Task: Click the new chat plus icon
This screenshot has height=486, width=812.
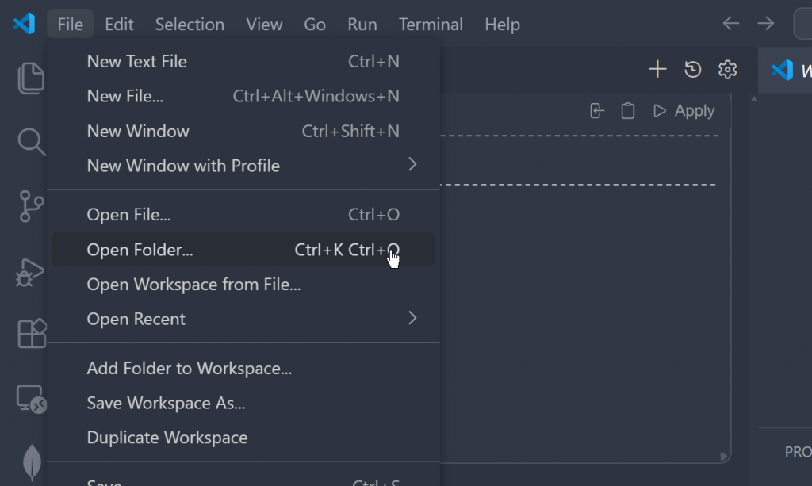Action: click(657, 70)
